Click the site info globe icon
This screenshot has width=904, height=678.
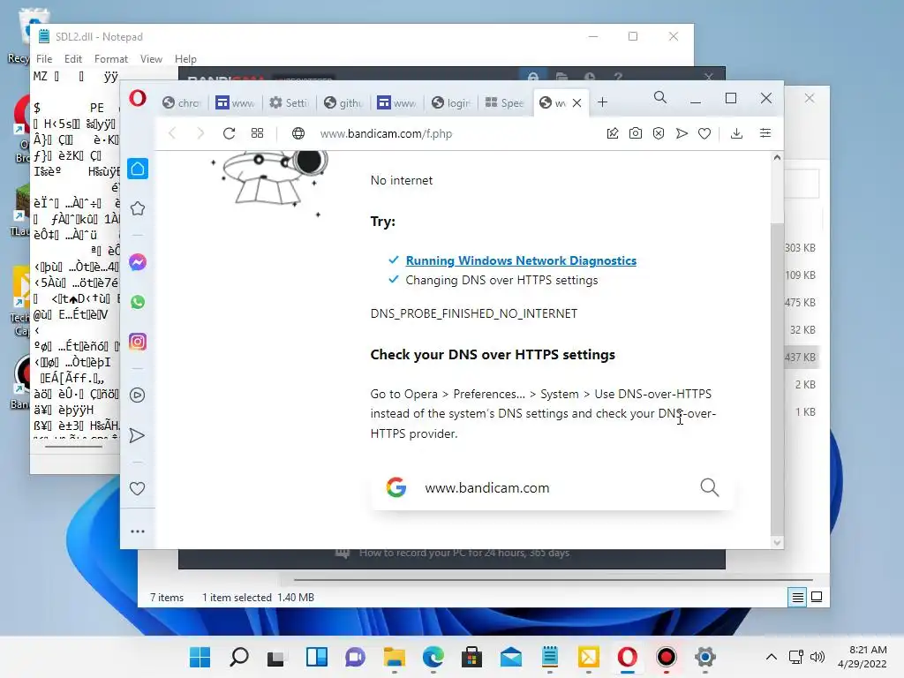click(298, 133)
